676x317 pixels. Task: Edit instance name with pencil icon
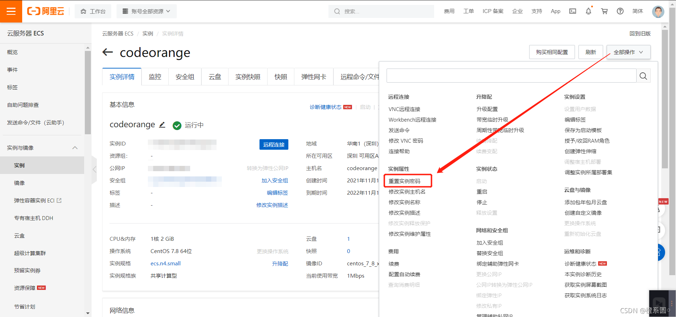point(162,125)
